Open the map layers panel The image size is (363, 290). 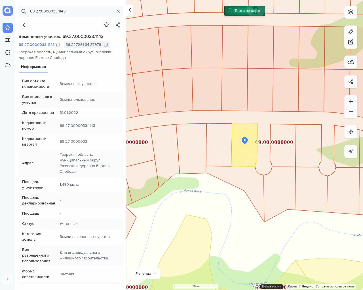point(351,12)
